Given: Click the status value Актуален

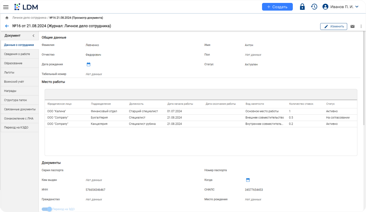Looking at the screenshot, I should 251,64.
